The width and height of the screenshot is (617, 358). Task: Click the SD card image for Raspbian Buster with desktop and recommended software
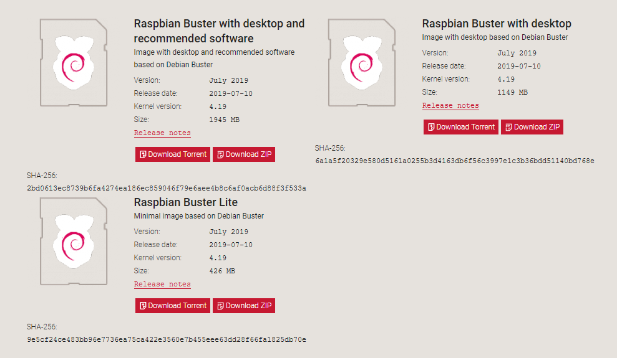tap(74, 62)
